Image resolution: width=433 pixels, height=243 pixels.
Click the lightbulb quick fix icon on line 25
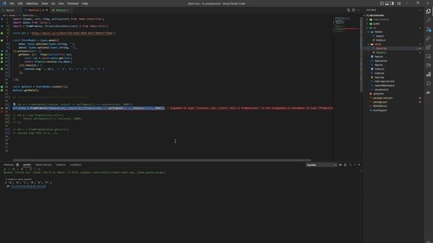coord(14,105)
